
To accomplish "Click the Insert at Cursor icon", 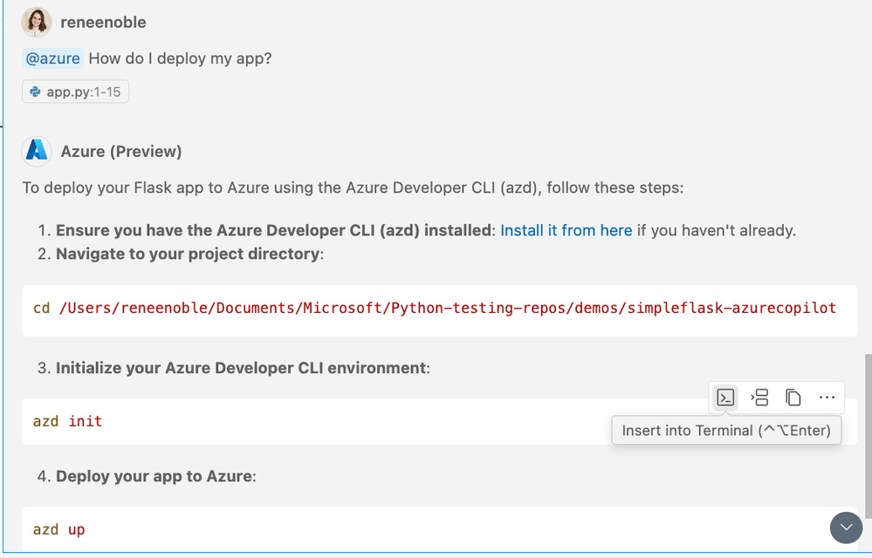I will pyautogui.click(x=759, y=398).
